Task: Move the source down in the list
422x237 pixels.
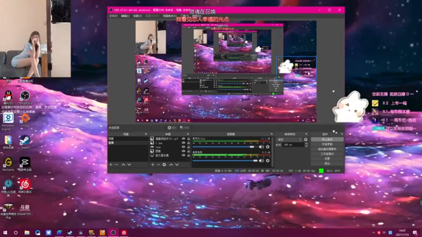Action: click(177, 164)
